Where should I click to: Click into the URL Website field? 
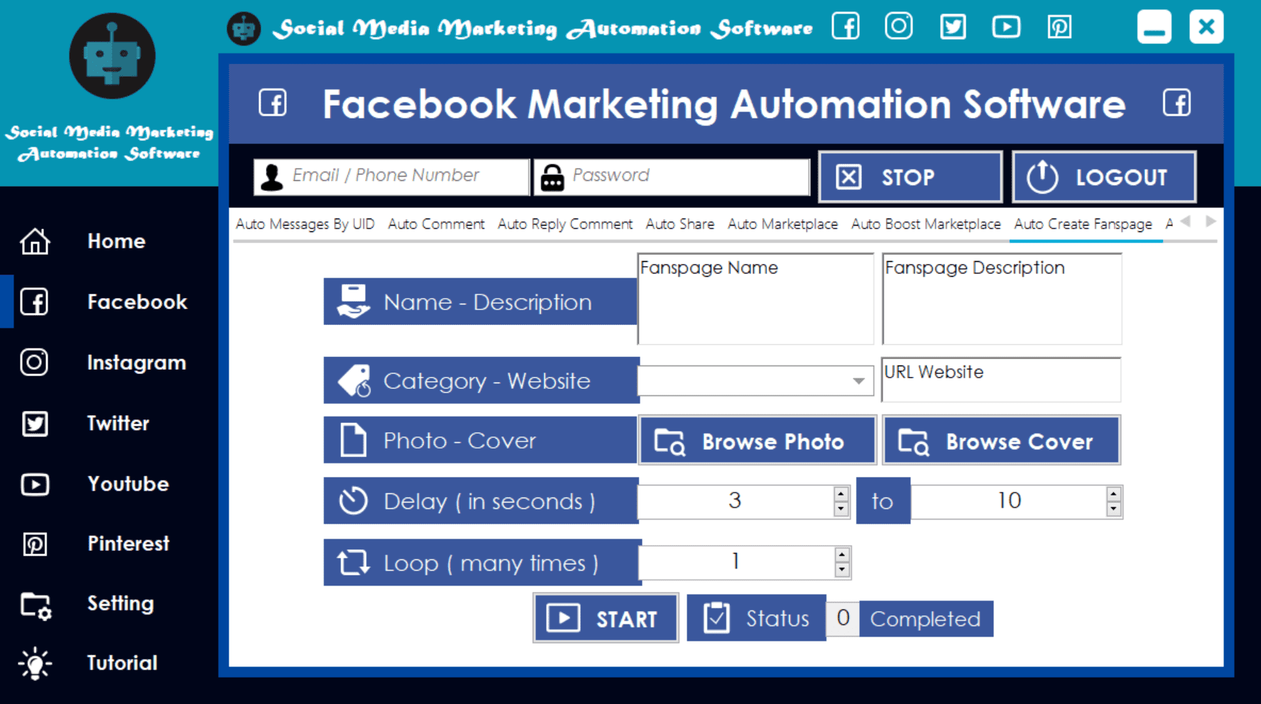[x=1001, y=380]
